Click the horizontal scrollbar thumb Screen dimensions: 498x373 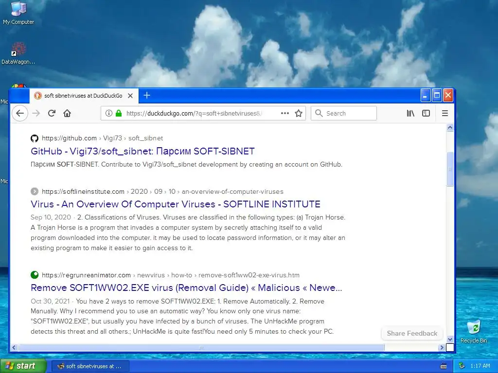(x=201, y=348)
